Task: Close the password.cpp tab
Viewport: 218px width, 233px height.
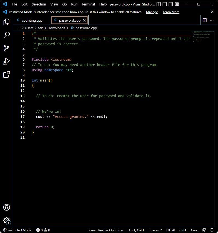Action: [x=84, y=20]
